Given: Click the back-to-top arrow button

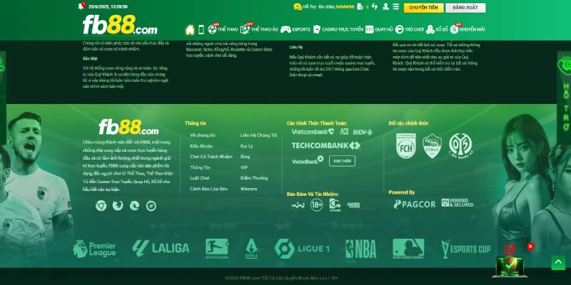Looking at the screenshot, I should tap(558, 262).
